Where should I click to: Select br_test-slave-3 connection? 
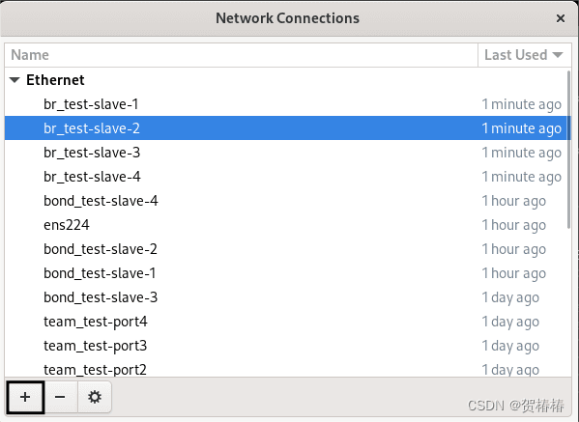click(285, 153)
